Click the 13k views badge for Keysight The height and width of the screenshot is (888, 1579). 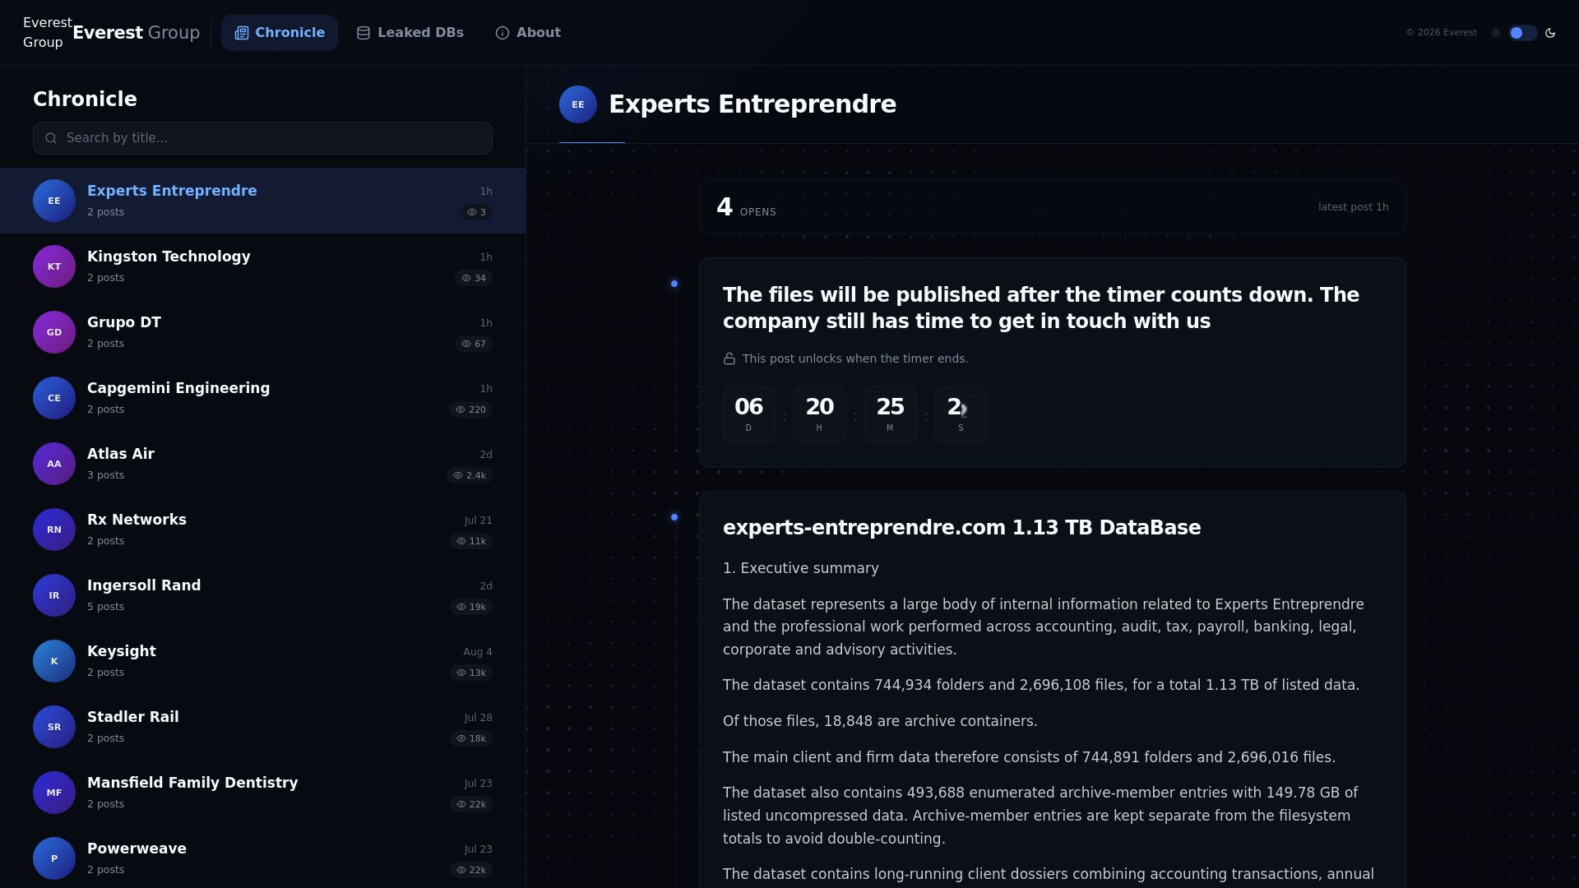tap(471, 673)
